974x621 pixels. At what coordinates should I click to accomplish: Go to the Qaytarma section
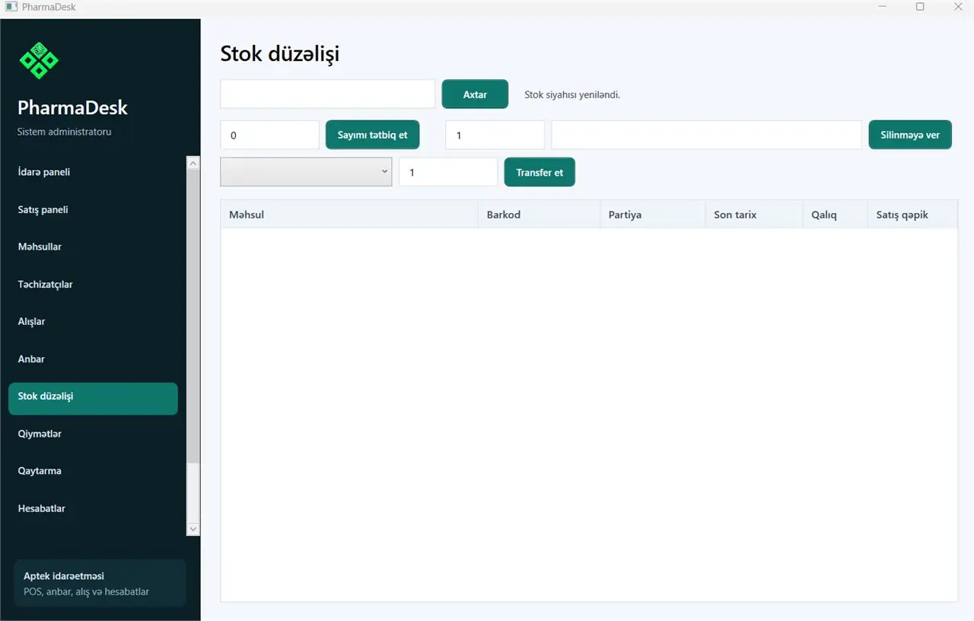[93, 471]
